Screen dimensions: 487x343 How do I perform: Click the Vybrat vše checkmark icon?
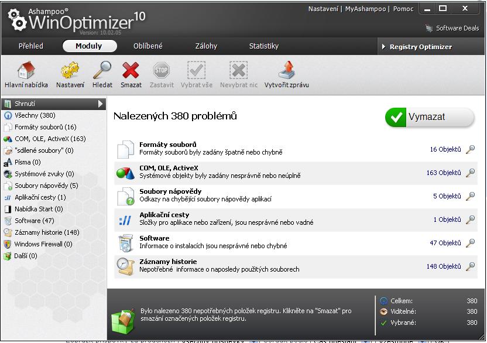point(196,70)
